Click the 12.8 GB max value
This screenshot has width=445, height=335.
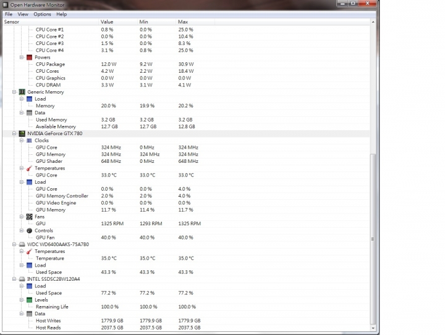pos(187,126)
